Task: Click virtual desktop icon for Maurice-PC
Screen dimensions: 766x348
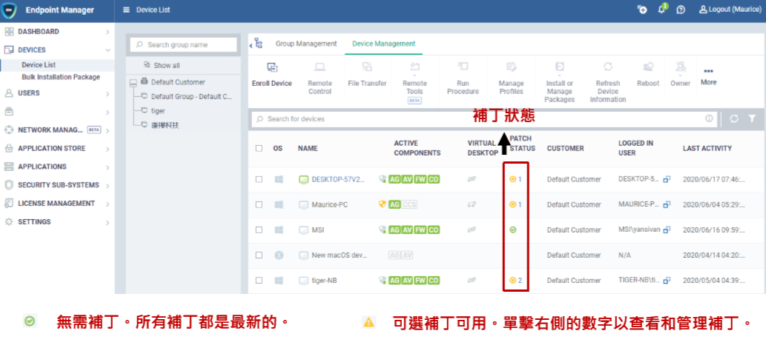Action: pyautogui.click(x=472, y=204)
